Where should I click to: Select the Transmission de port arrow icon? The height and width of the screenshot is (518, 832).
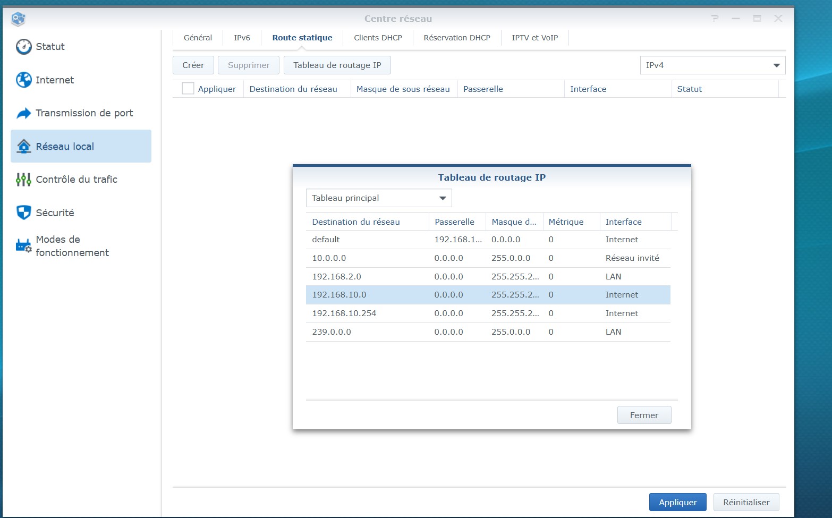click(x=23, y=113)
